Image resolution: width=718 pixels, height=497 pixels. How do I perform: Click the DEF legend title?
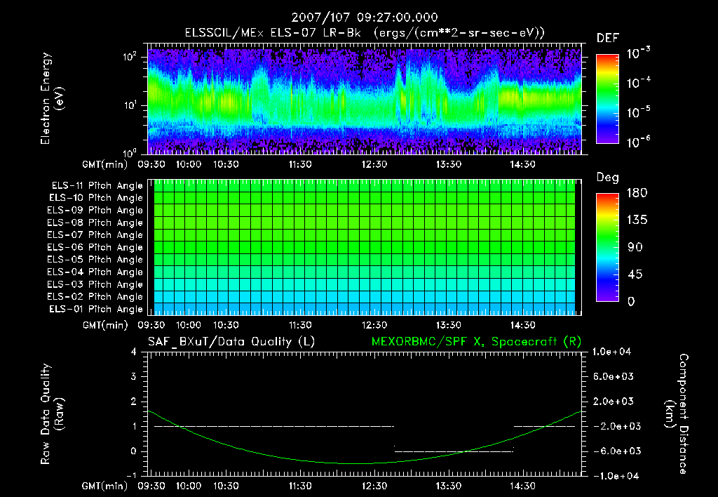(608, 39)
